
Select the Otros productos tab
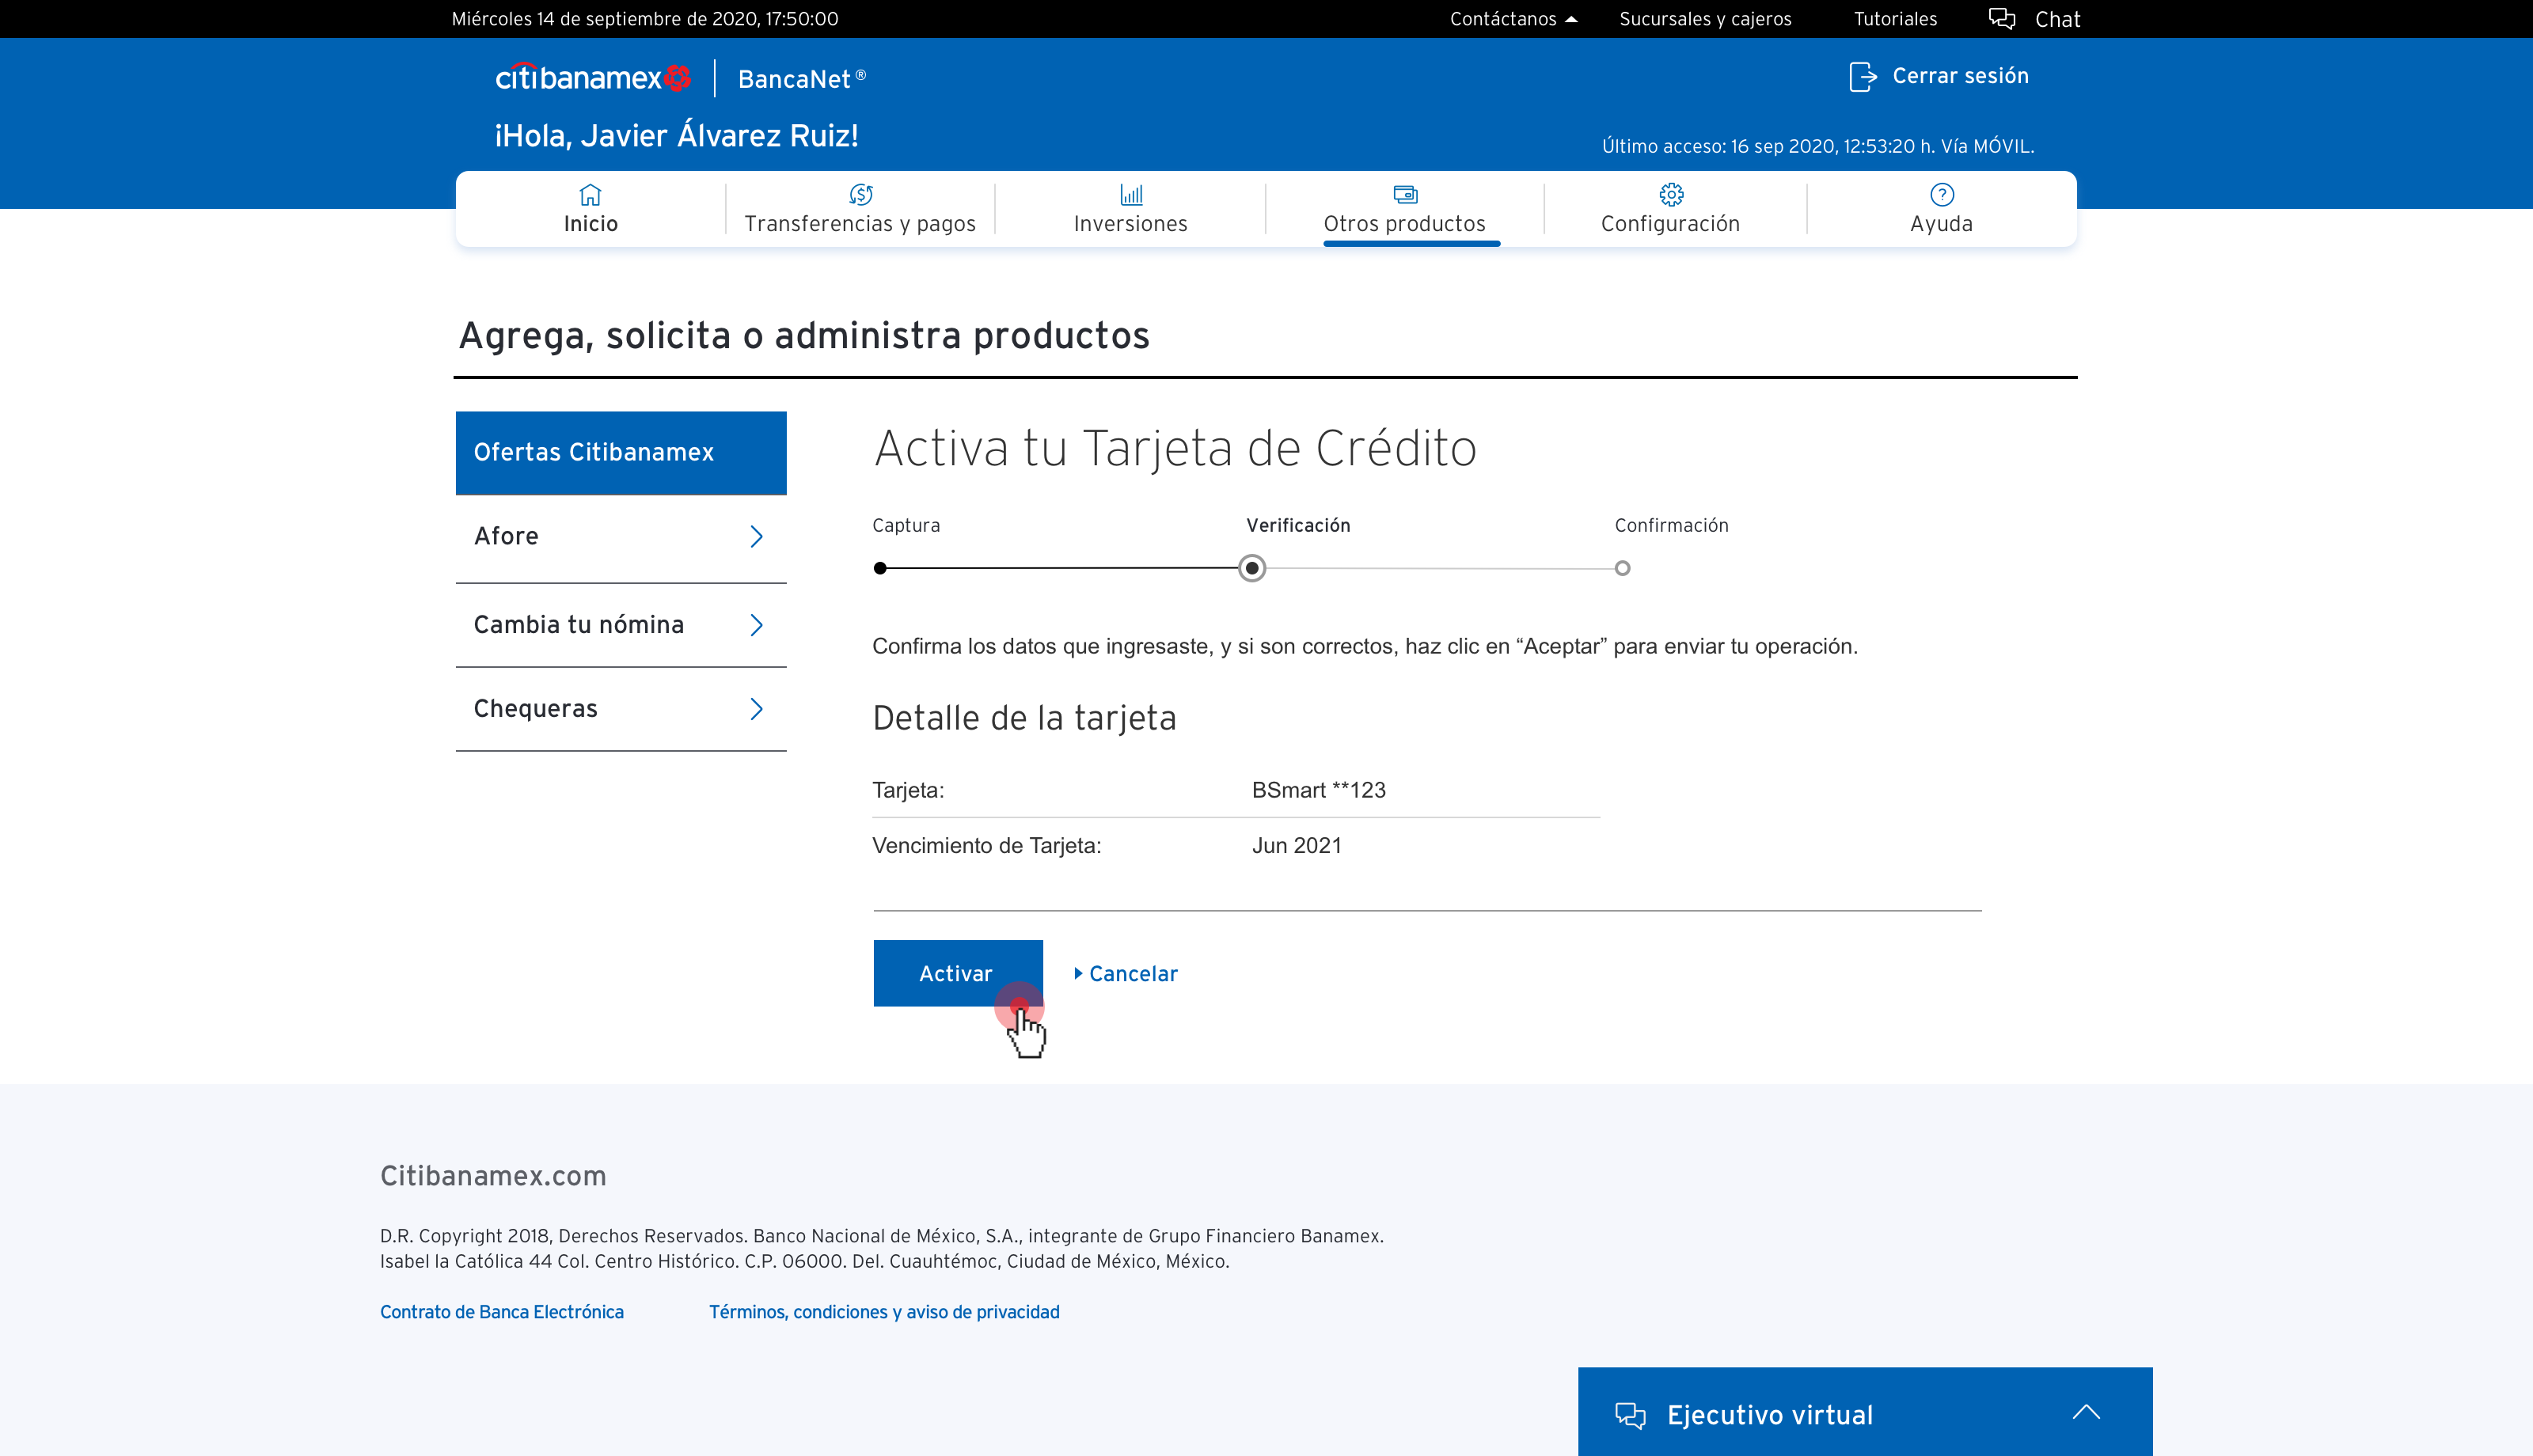pyautogui.click(x=1405, y=209)
